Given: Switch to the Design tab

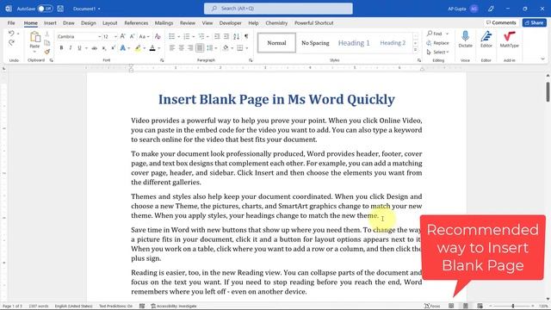Looking at the screenshot, I should (x=88, y=23).
